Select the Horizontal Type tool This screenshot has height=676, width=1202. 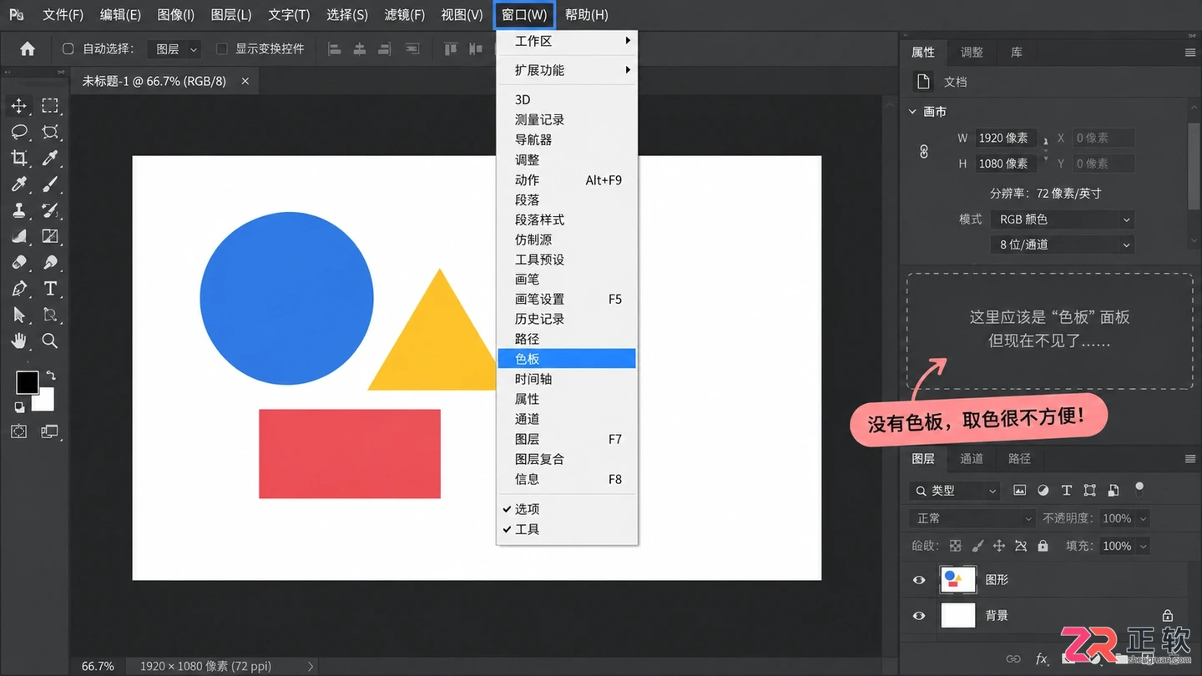pyautogui.click(x=50, y=289)
